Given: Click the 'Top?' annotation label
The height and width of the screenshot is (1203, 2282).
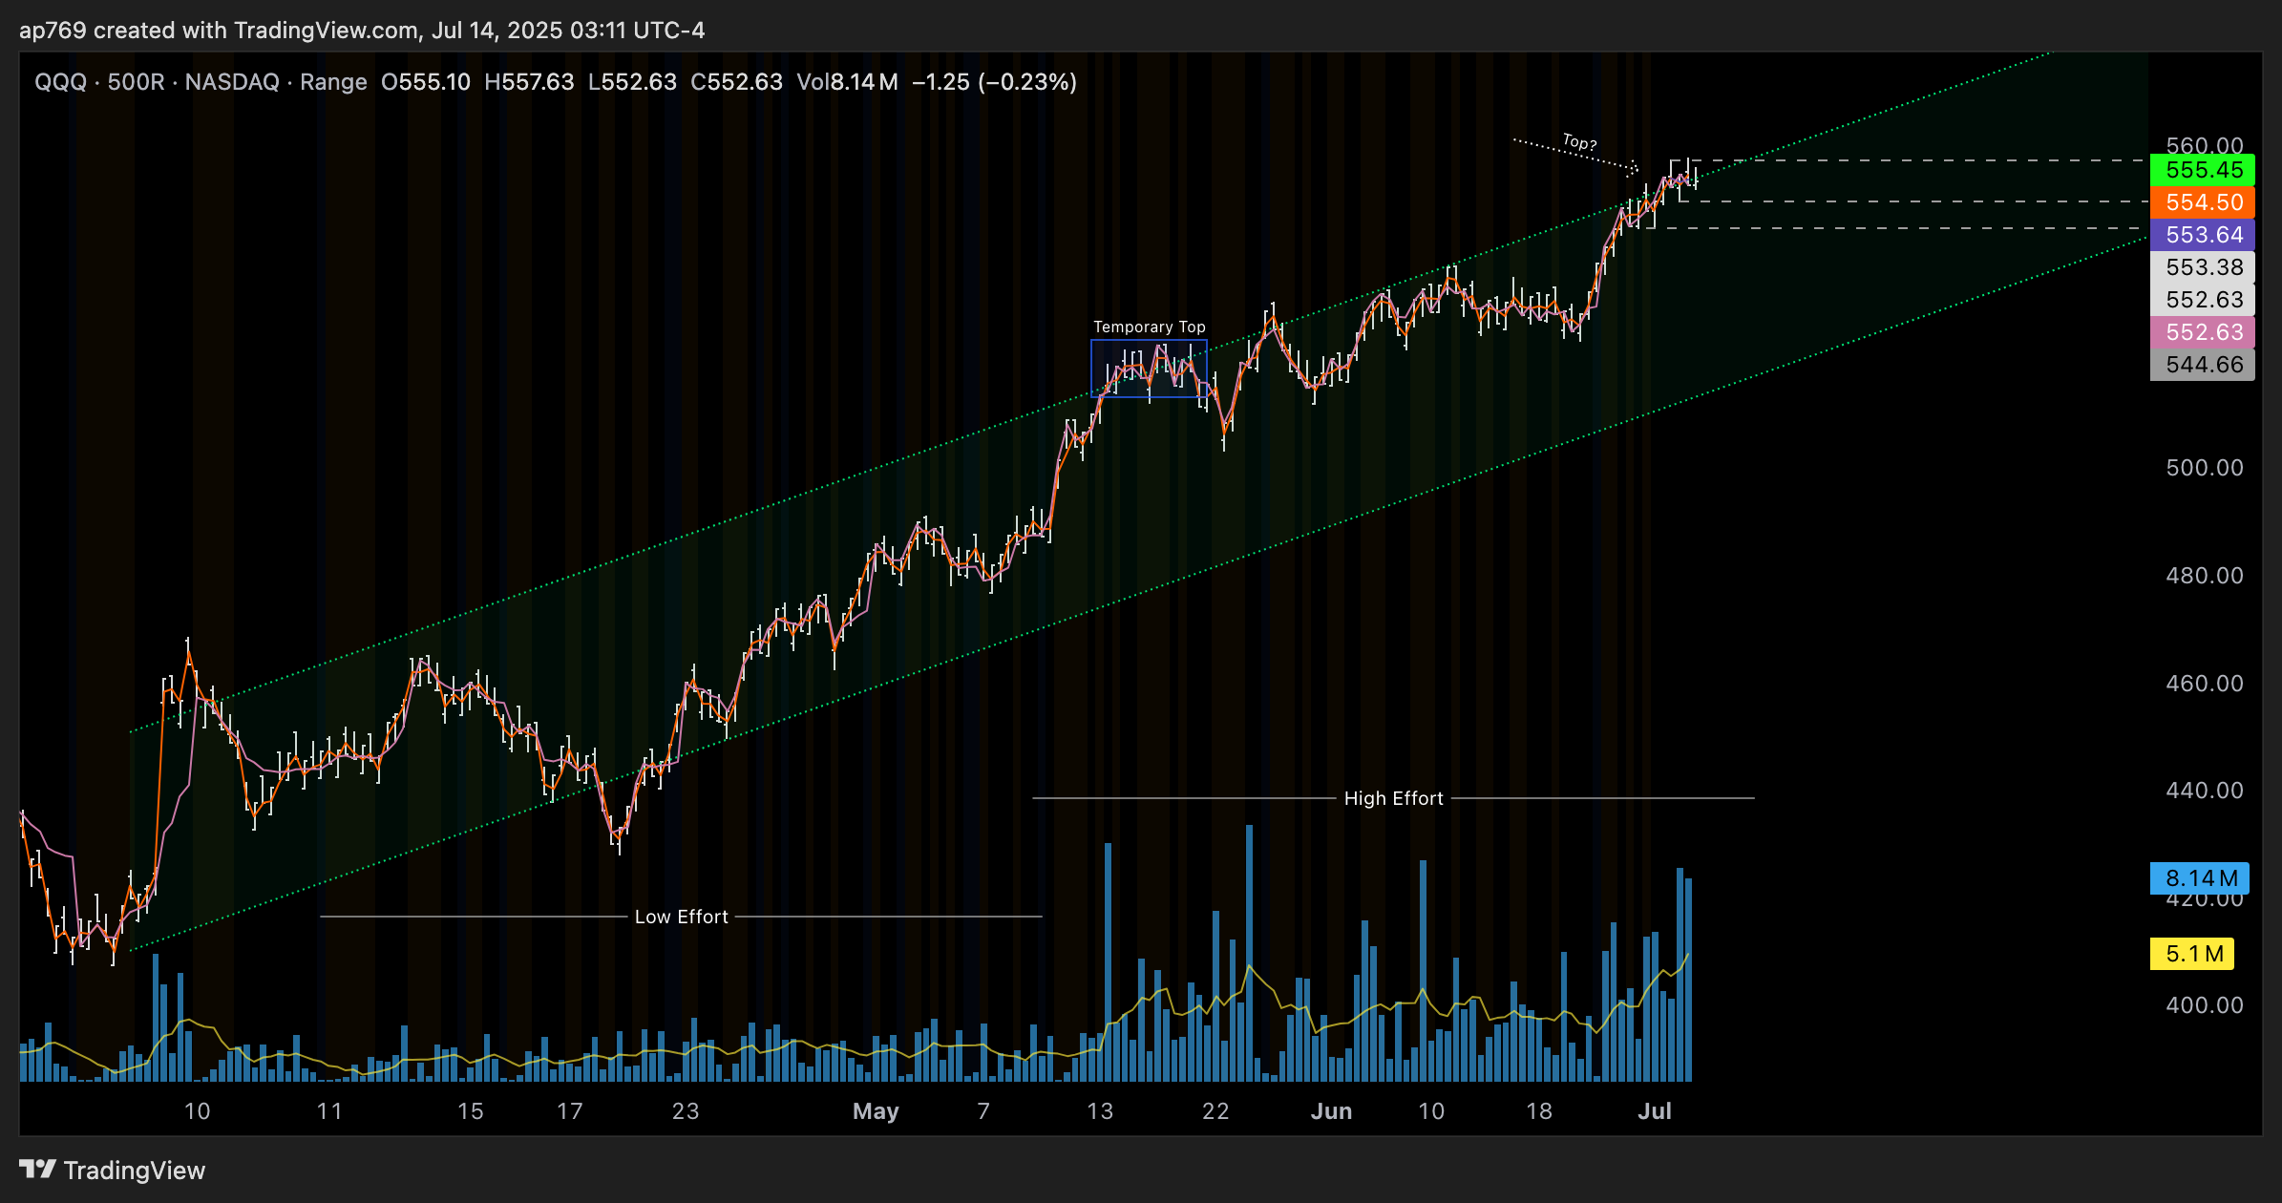Looking at the screenshot, I should click(x=1579, y=142).
